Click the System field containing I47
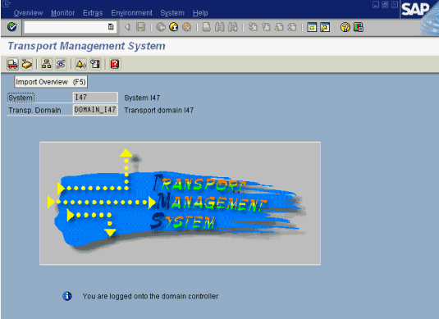439x319 pixels. click(x=95, y=98)
